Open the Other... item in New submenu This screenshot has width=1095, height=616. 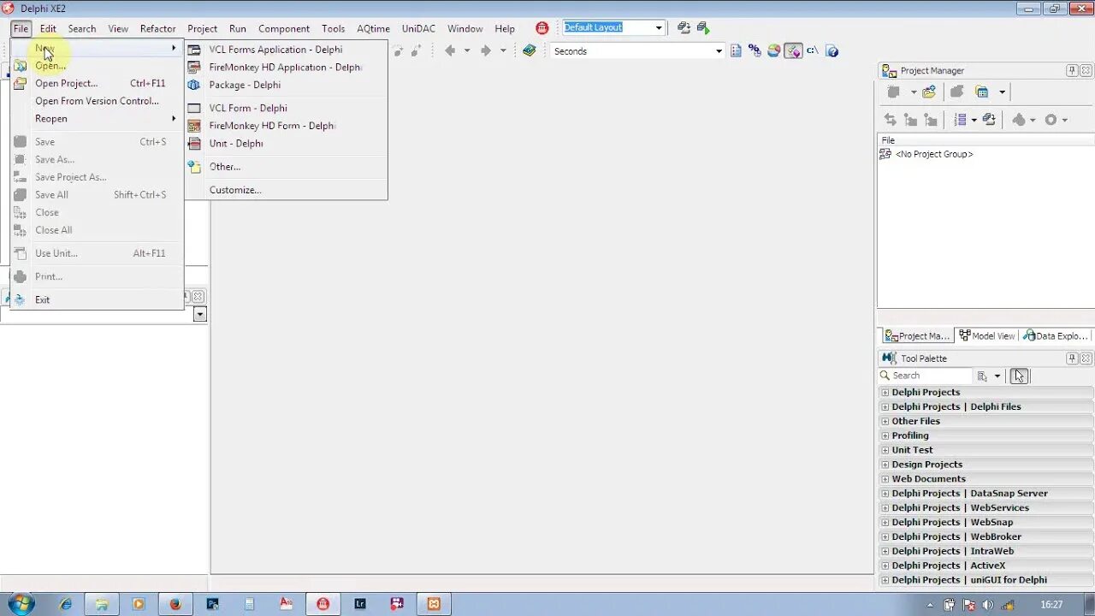click(286, 167)
